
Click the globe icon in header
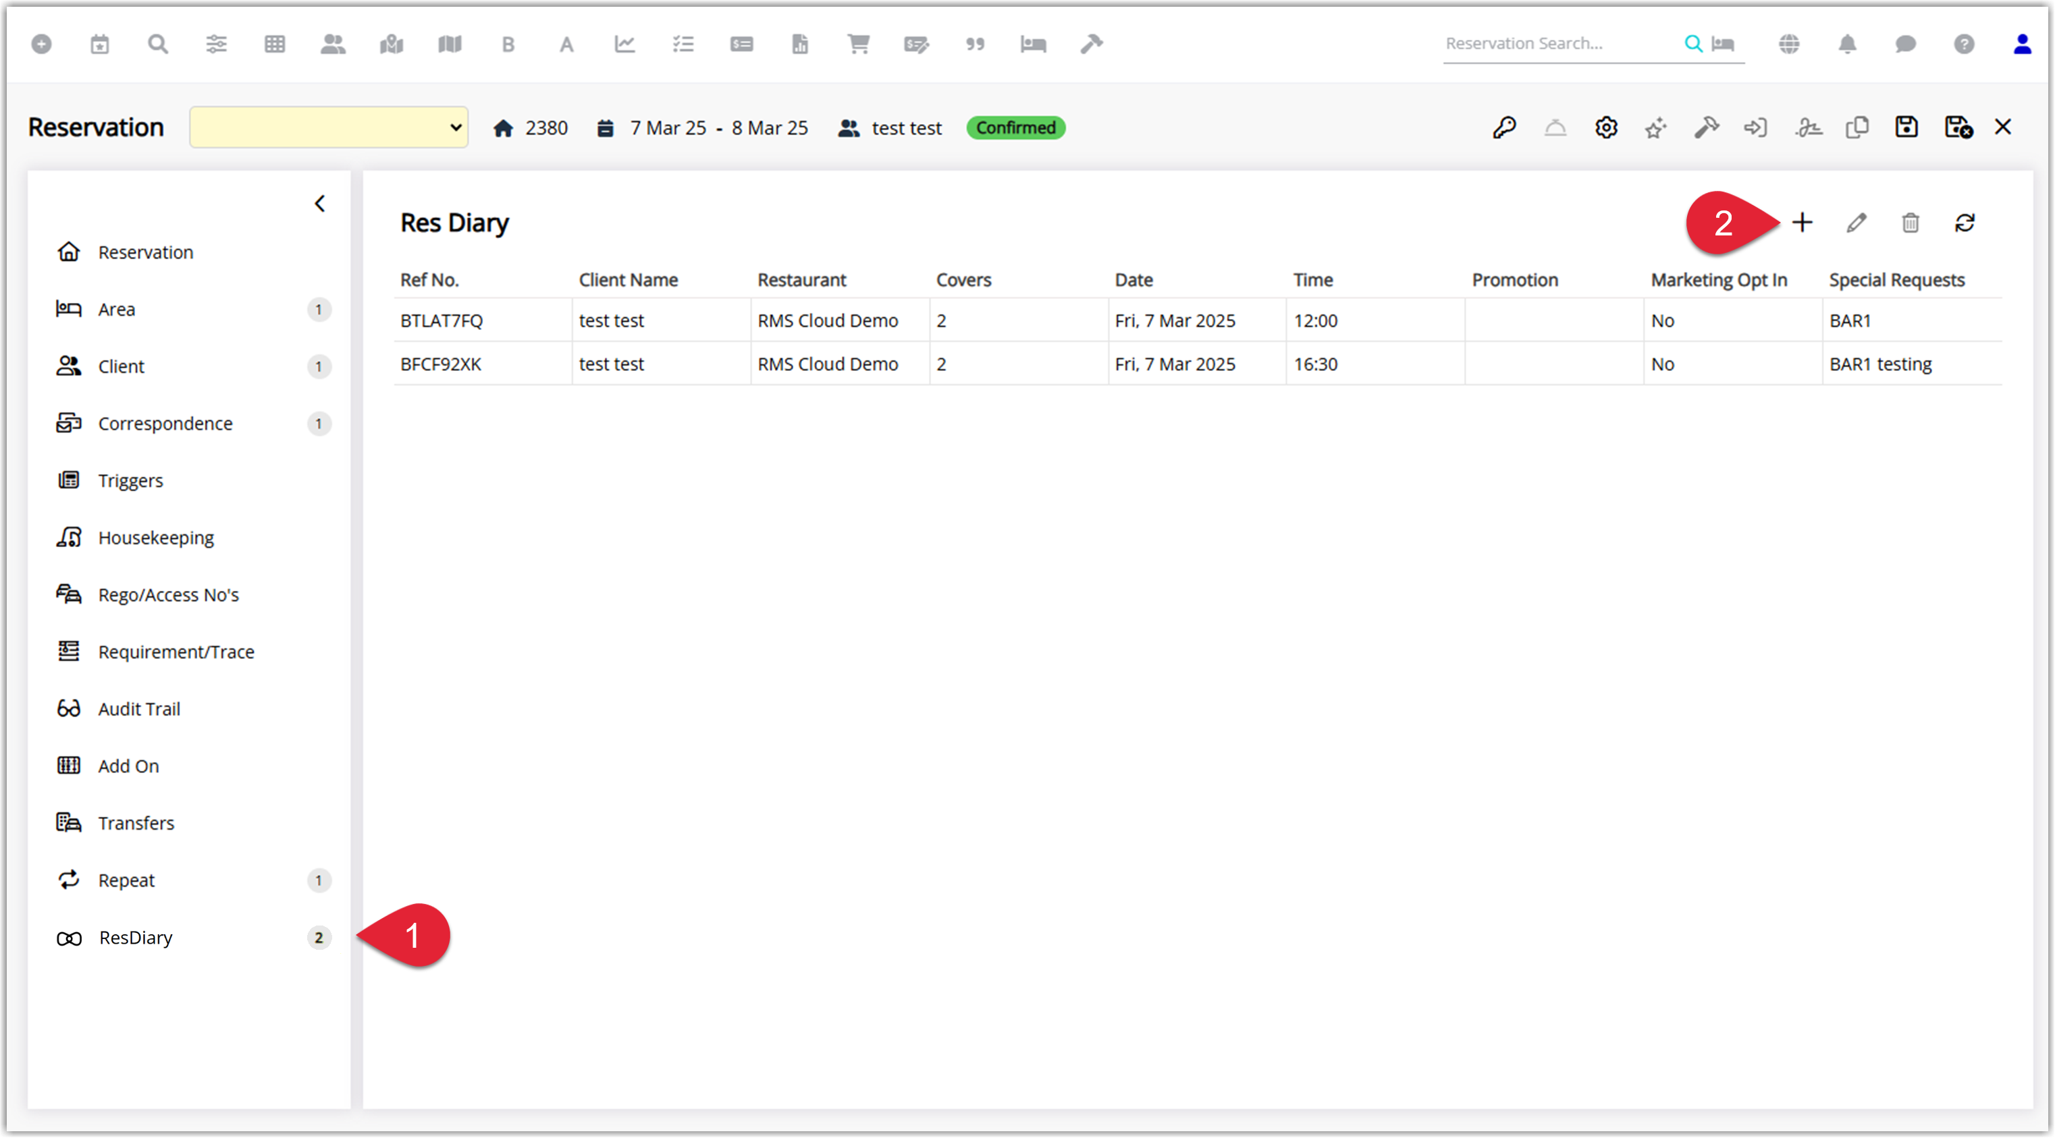tap(1788, 44)
